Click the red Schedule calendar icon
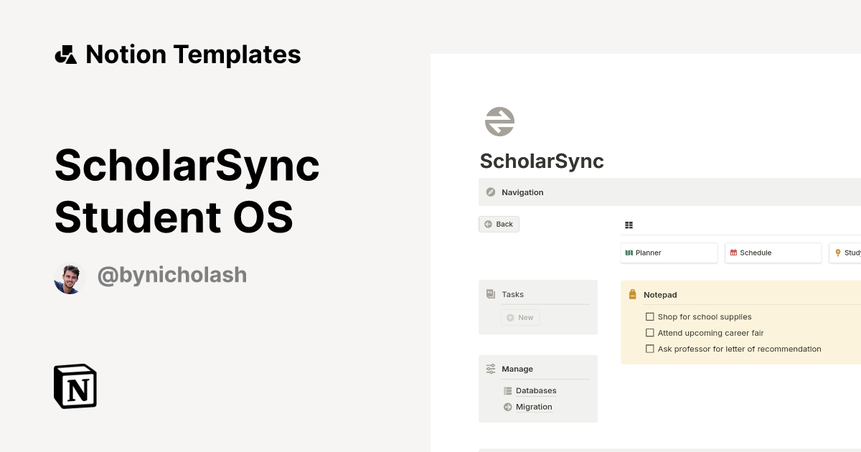861x452 pixels. pyautogui.click(x=735, y=253)
